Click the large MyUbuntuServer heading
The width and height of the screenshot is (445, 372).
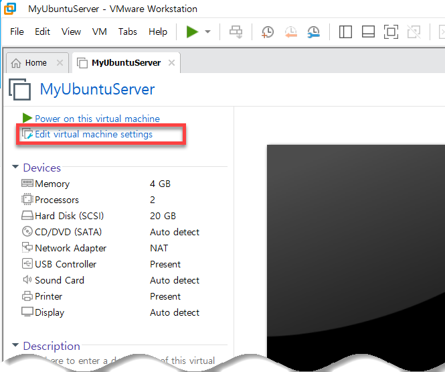(x=97, y=89)
